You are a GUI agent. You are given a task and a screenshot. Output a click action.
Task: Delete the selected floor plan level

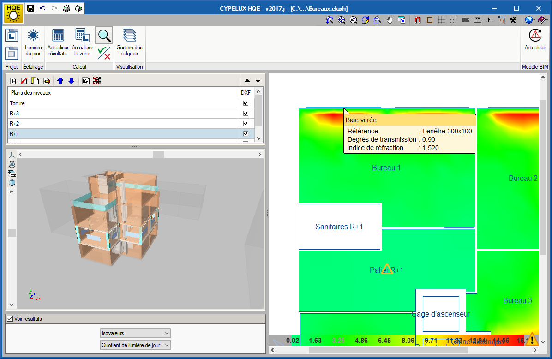(x=24, y=81)
